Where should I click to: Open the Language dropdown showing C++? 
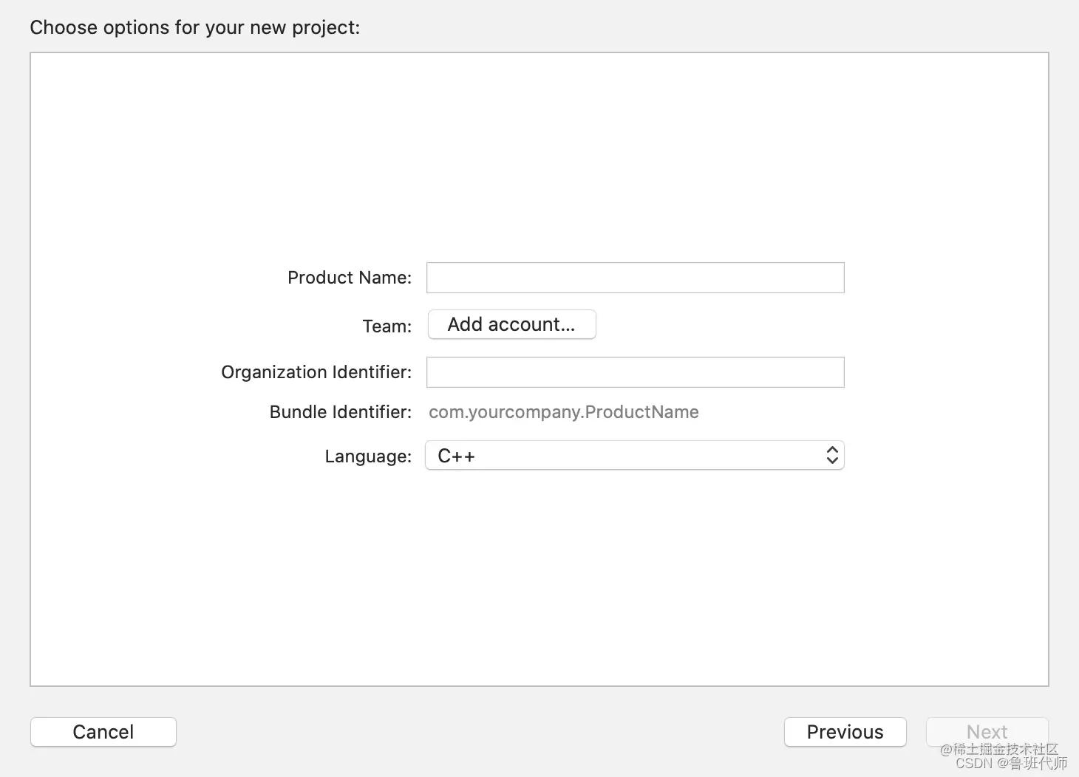point(635,455)
